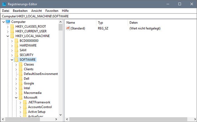Image resolution: width=197 pixels, height=122 pixels.
Task: Click the HKEY_CURRENT_USER folder icon
Action: pyautogui.click(x=12, y=31)
